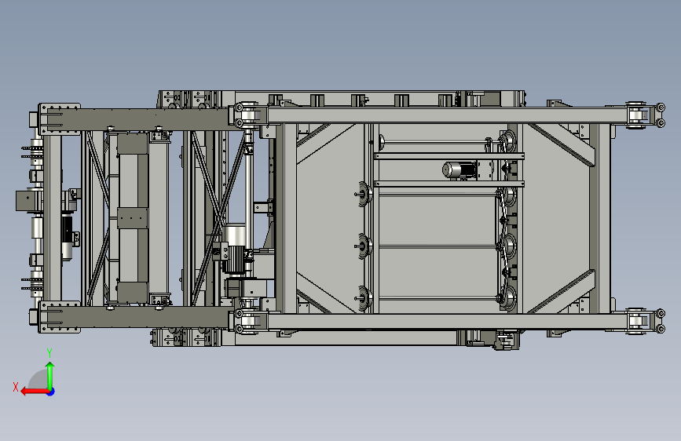The height and width of the screenshot is (441, 681).
Task: Click the green Y axis arrow of the triad
Action: [x=50, y=375]
